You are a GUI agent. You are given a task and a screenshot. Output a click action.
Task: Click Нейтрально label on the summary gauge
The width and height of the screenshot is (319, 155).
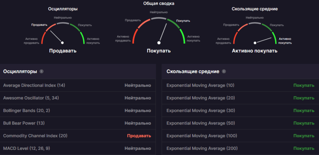coord(159,12)
